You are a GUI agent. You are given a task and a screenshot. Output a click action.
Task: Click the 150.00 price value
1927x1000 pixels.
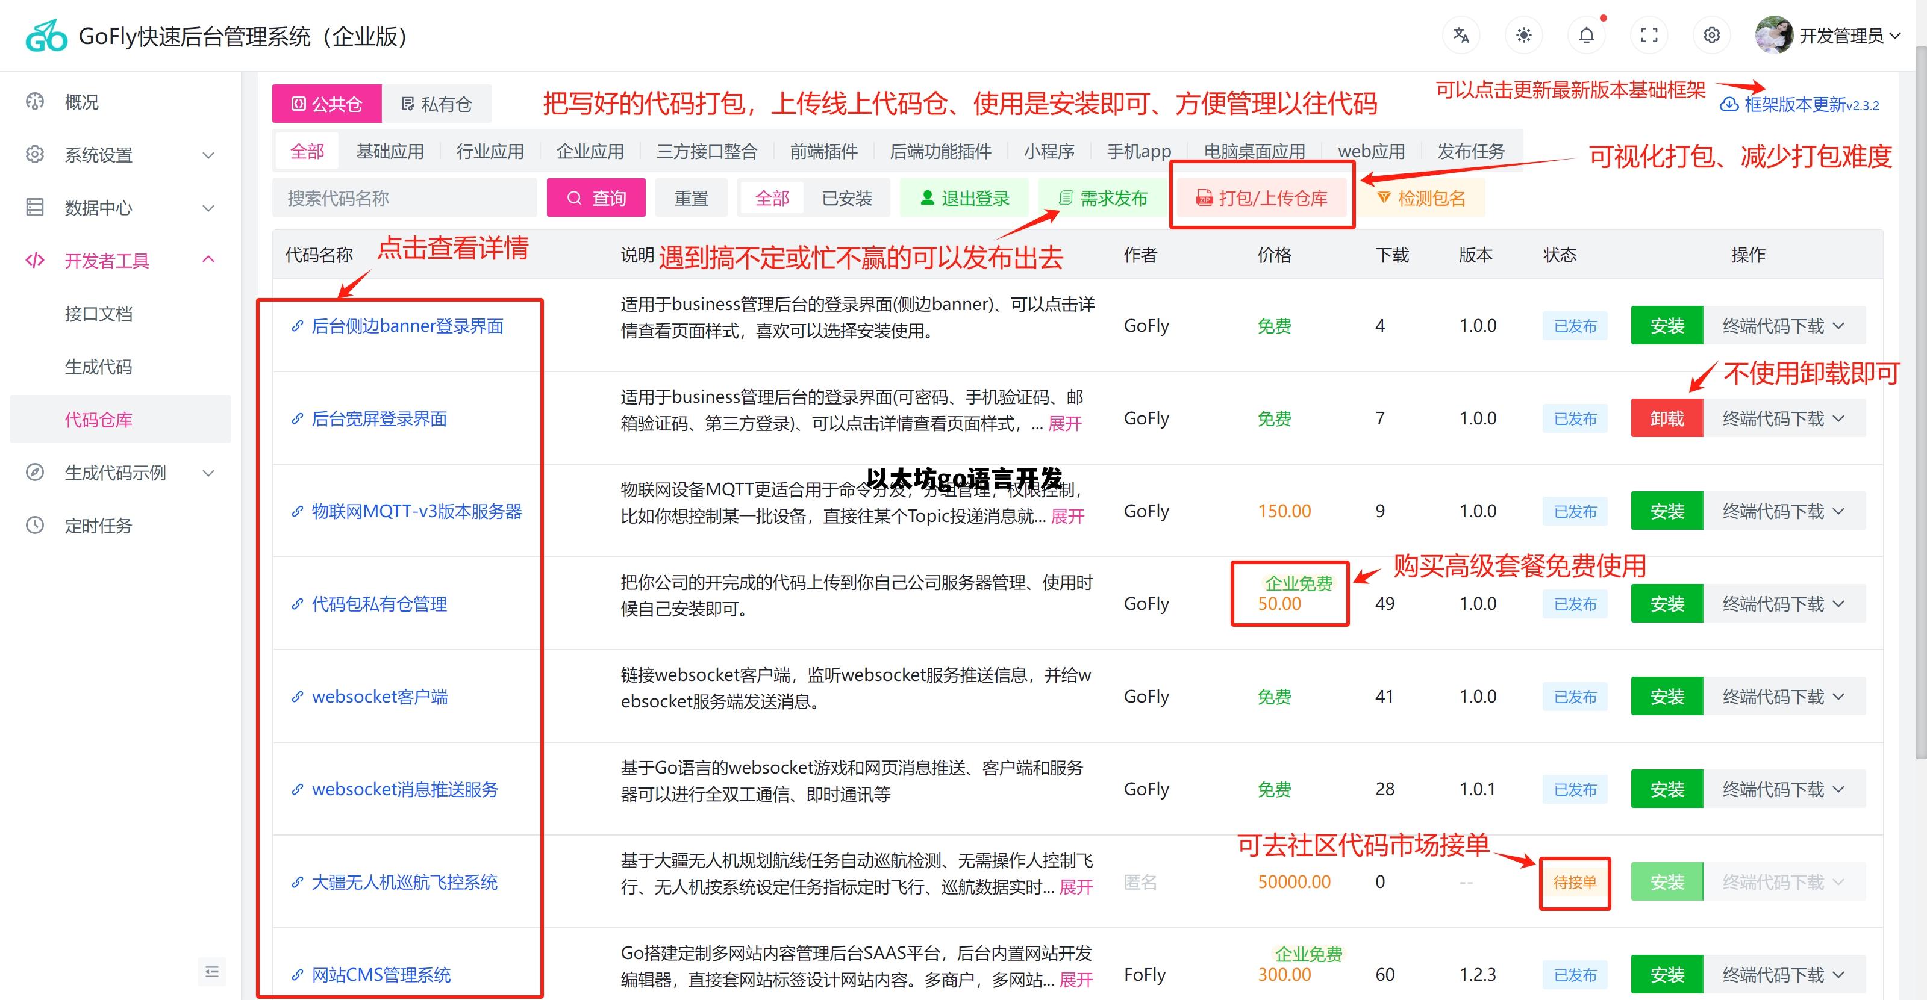click(1284, 511)
